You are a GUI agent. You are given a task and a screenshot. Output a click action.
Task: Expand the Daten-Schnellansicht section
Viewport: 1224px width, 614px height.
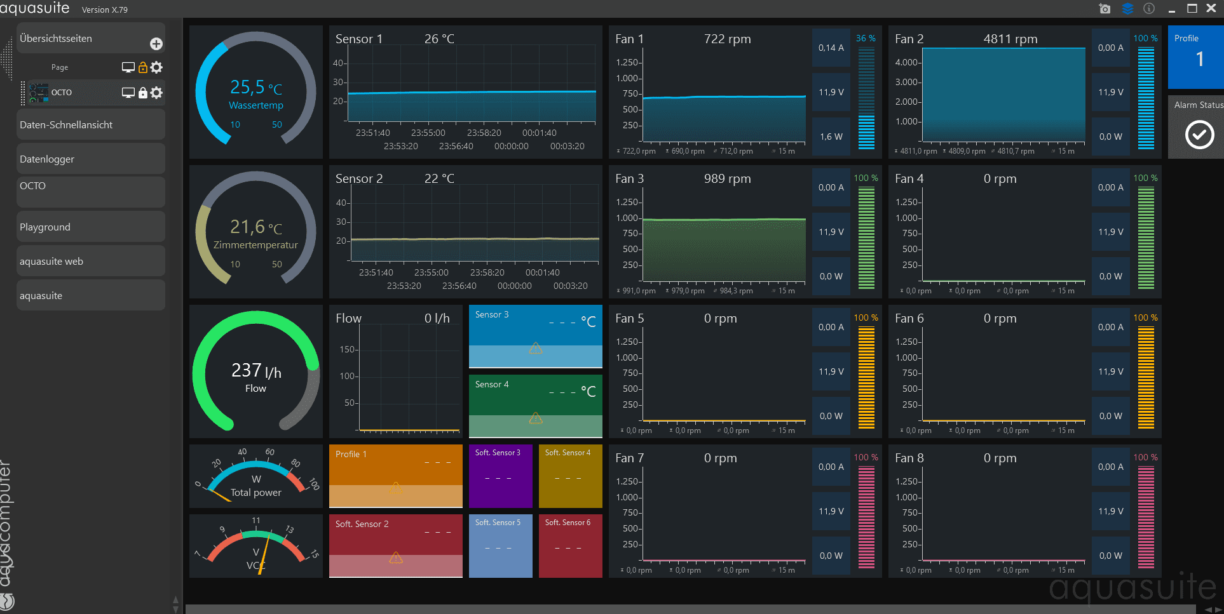pyautogui.click(x=91, y=124)
